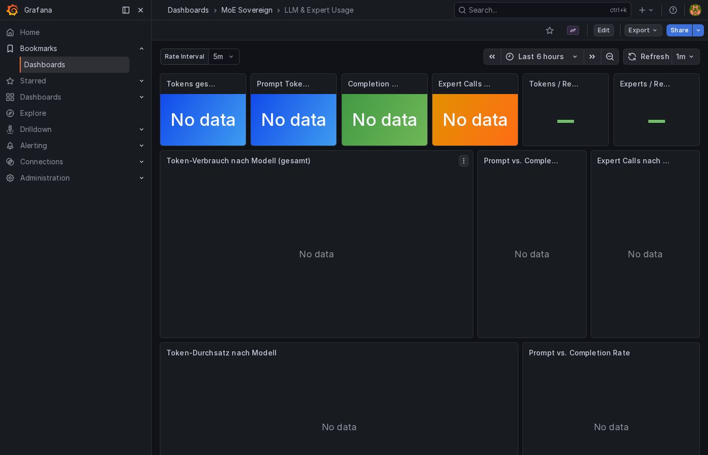The image size is (708, 455).
Task: Select Dashboards under Bookmarks
Action: 45,65
